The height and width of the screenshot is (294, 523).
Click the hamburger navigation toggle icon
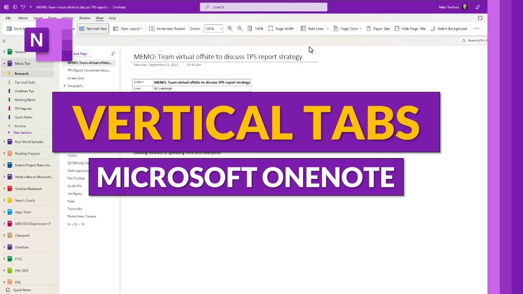4,41
